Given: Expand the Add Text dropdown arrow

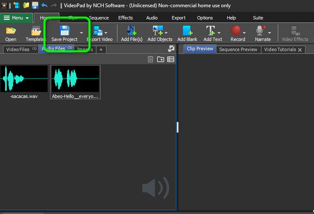Looking at the screenshot, I should pyautogui.click(x=219, y=33).
